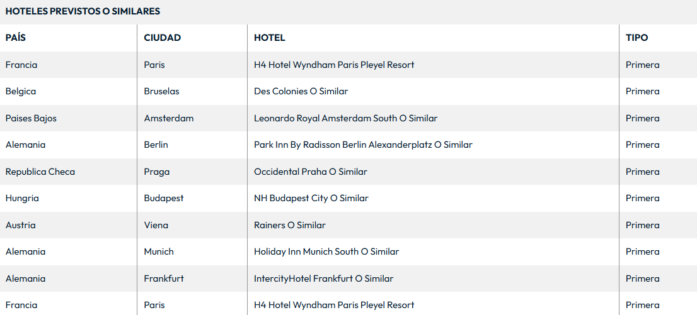The image size is (697, 315).
Task: Select Occidental Praha O Similar hotel
Action: [310, 172]
